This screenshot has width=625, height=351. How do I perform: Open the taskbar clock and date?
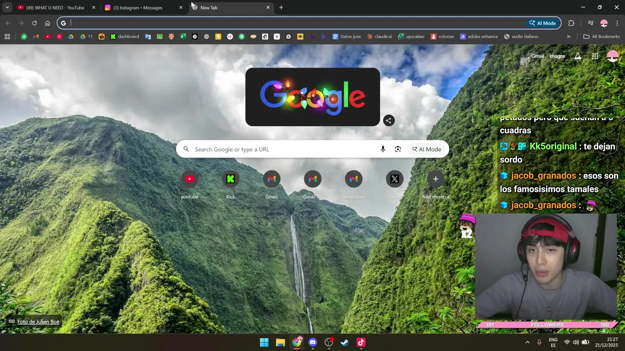pyautogui.click(x=606, y=342)
